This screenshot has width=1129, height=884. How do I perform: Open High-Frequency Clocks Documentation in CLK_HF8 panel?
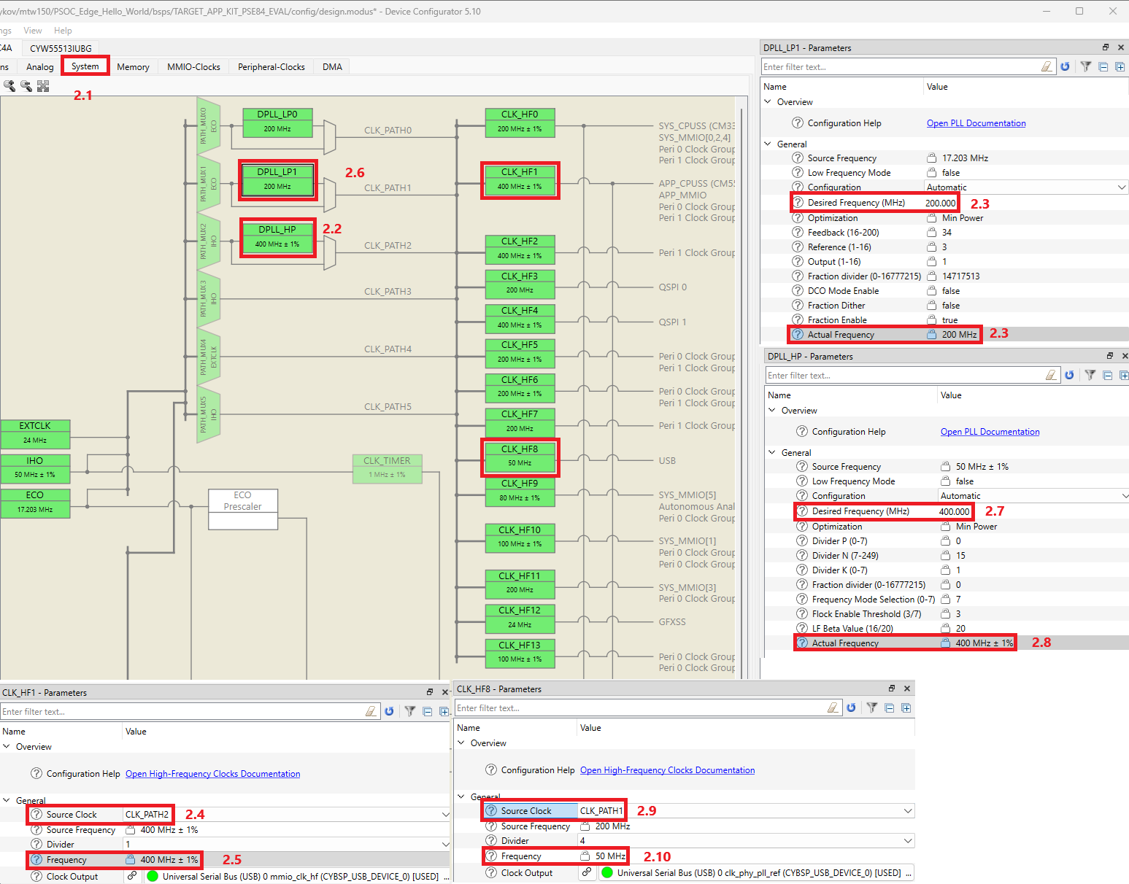coord(667,770)
